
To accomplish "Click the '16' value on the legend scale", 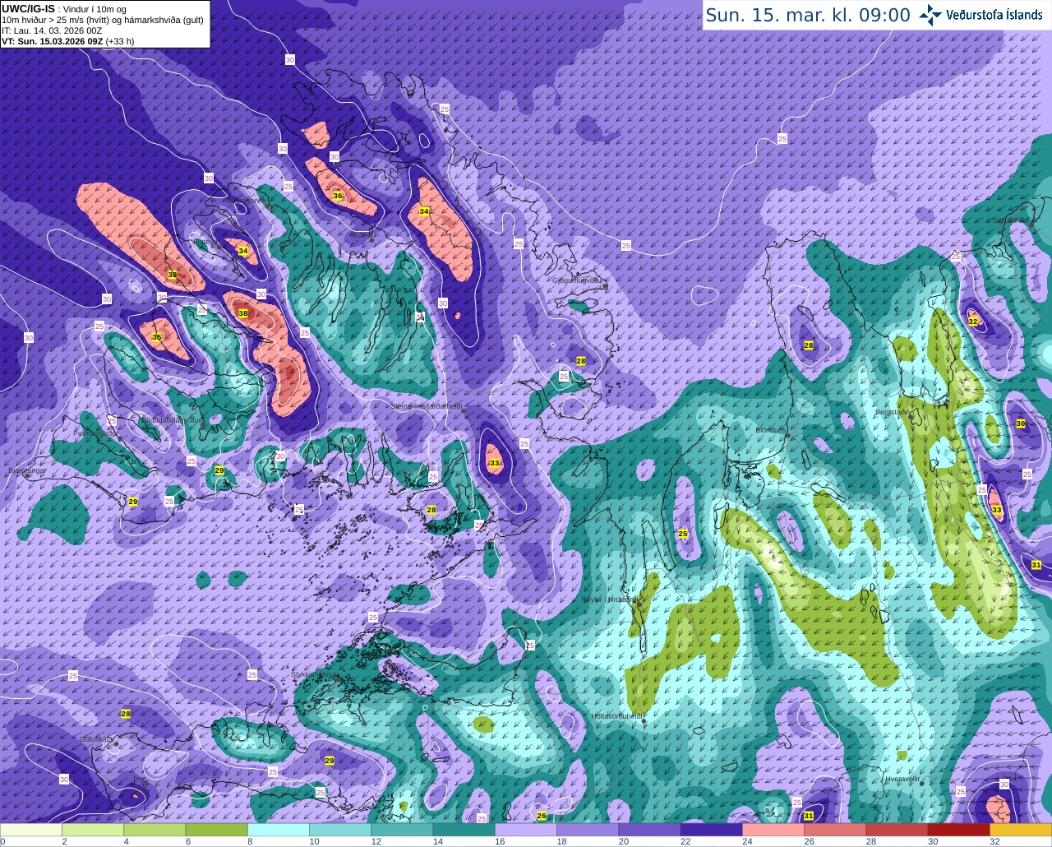I will [x=499, y=841].
